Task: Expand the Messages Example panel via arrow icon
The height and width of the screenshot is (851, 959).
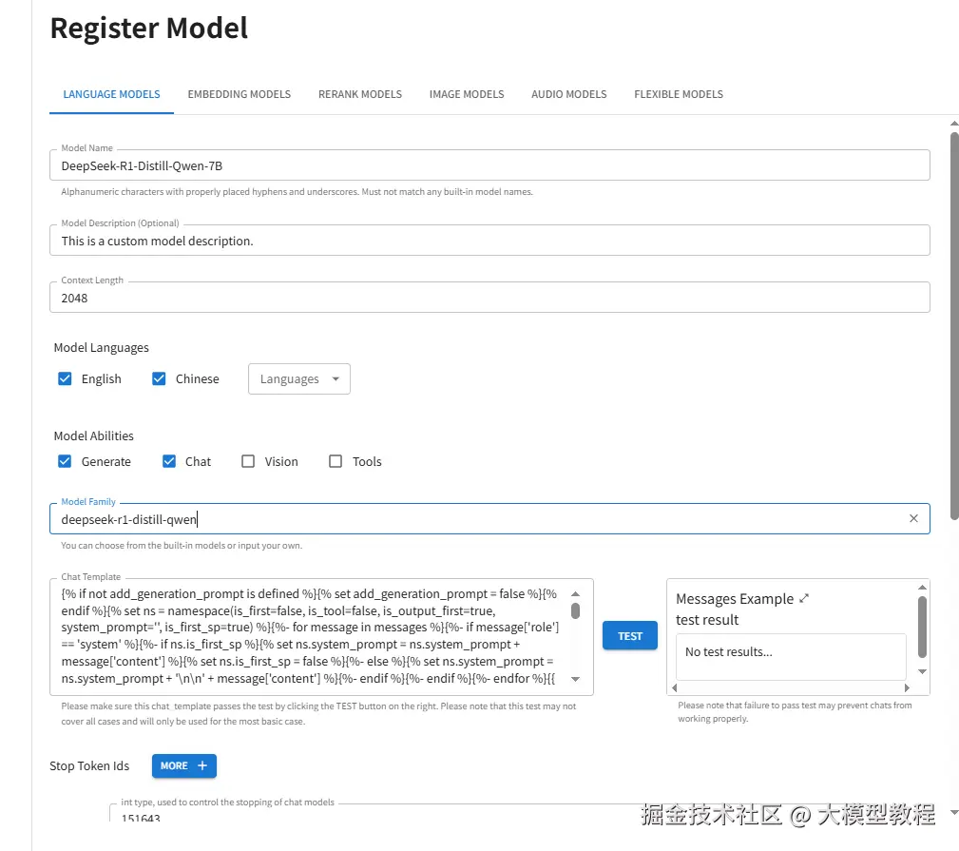Action: pyautogui.click(x=804, y=598)
